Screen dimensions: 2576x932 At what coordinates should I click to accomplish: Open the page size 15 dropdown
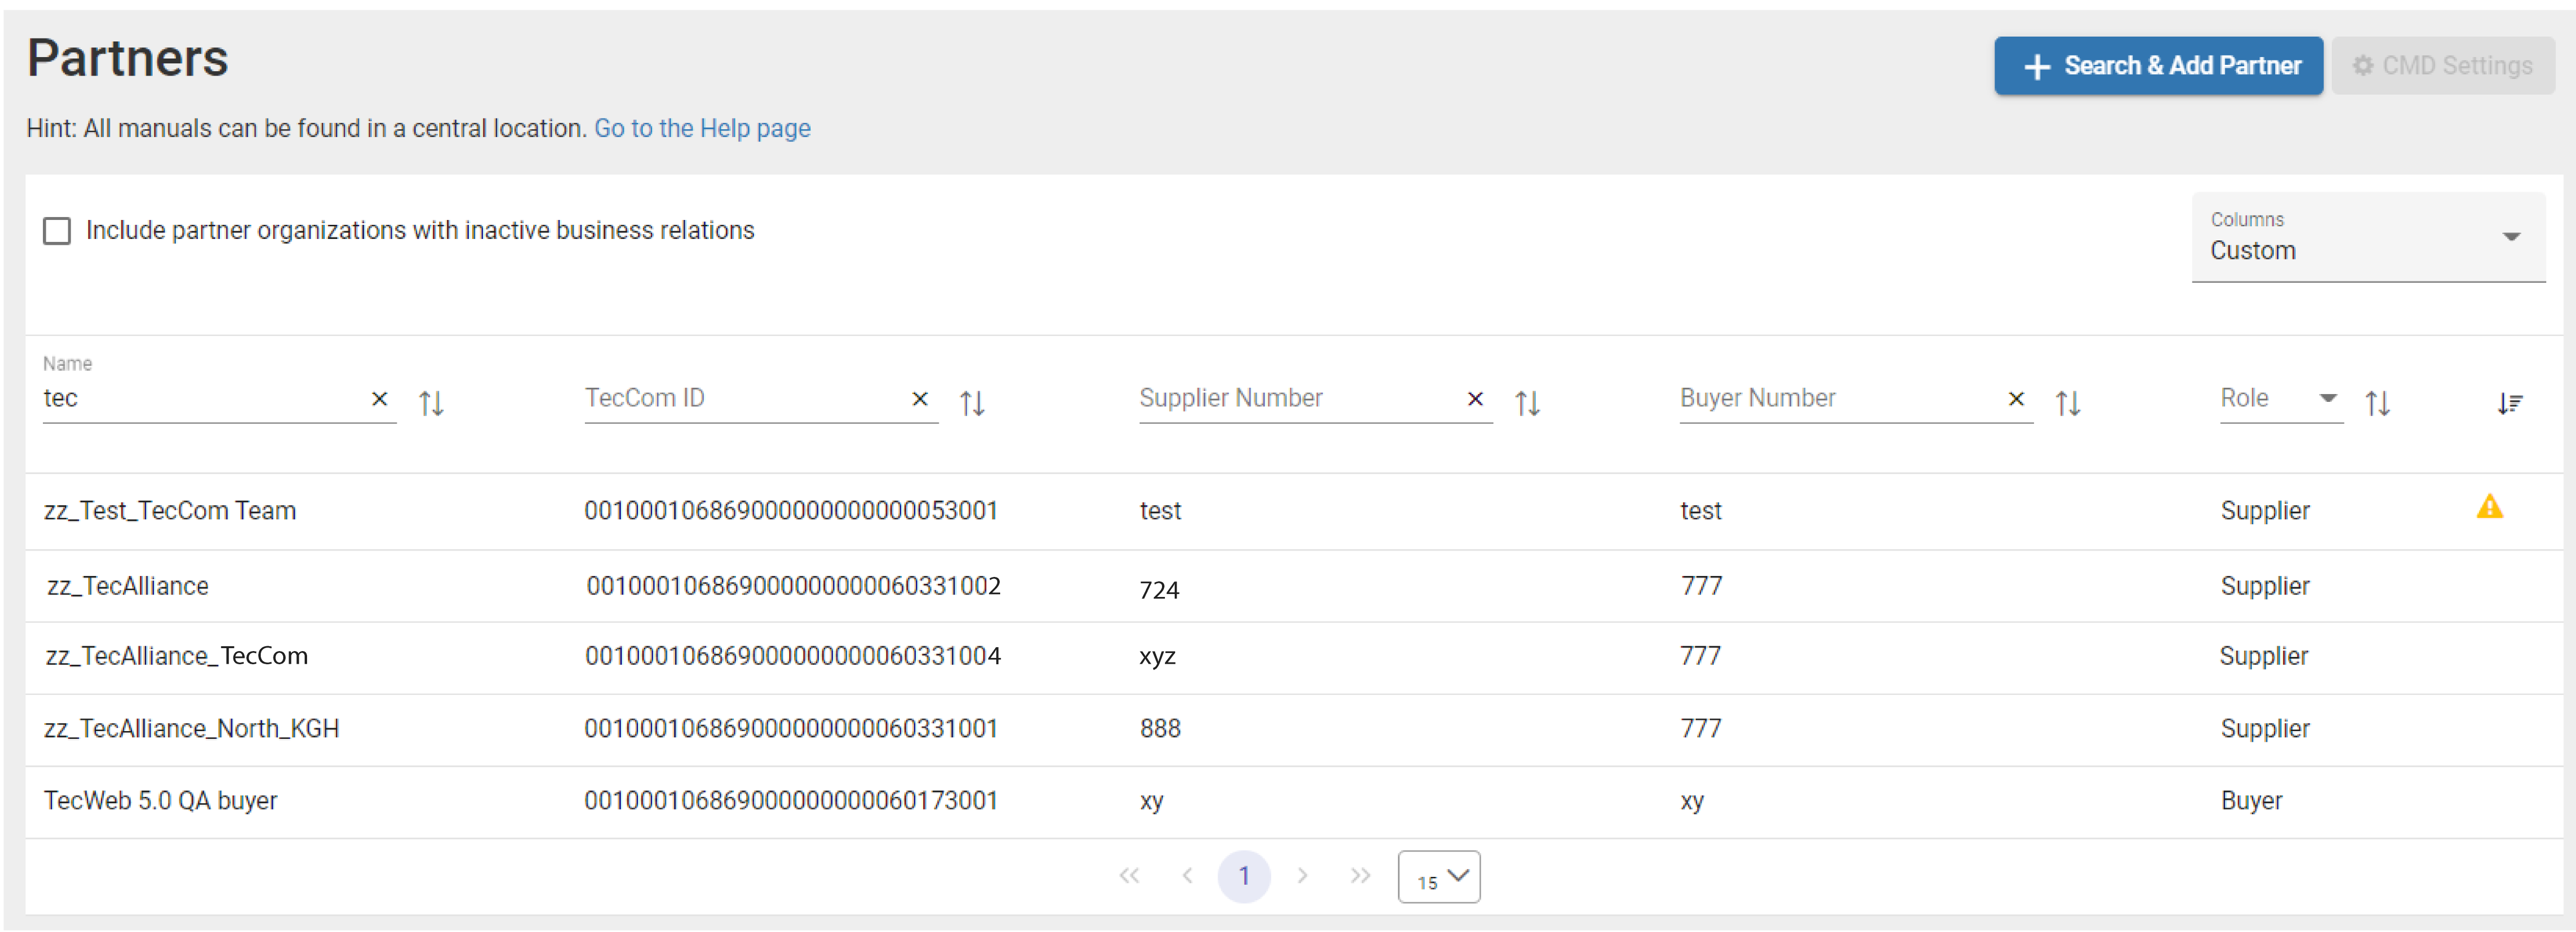pos(1438,878)
